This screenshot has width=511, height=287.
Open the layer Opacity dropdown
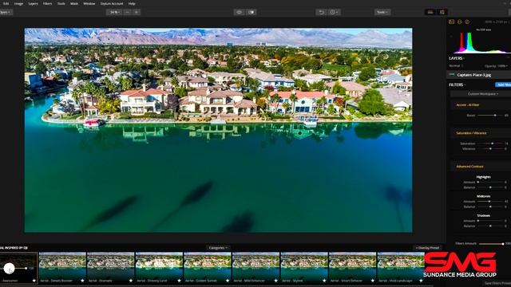click(x=496, y=66)
